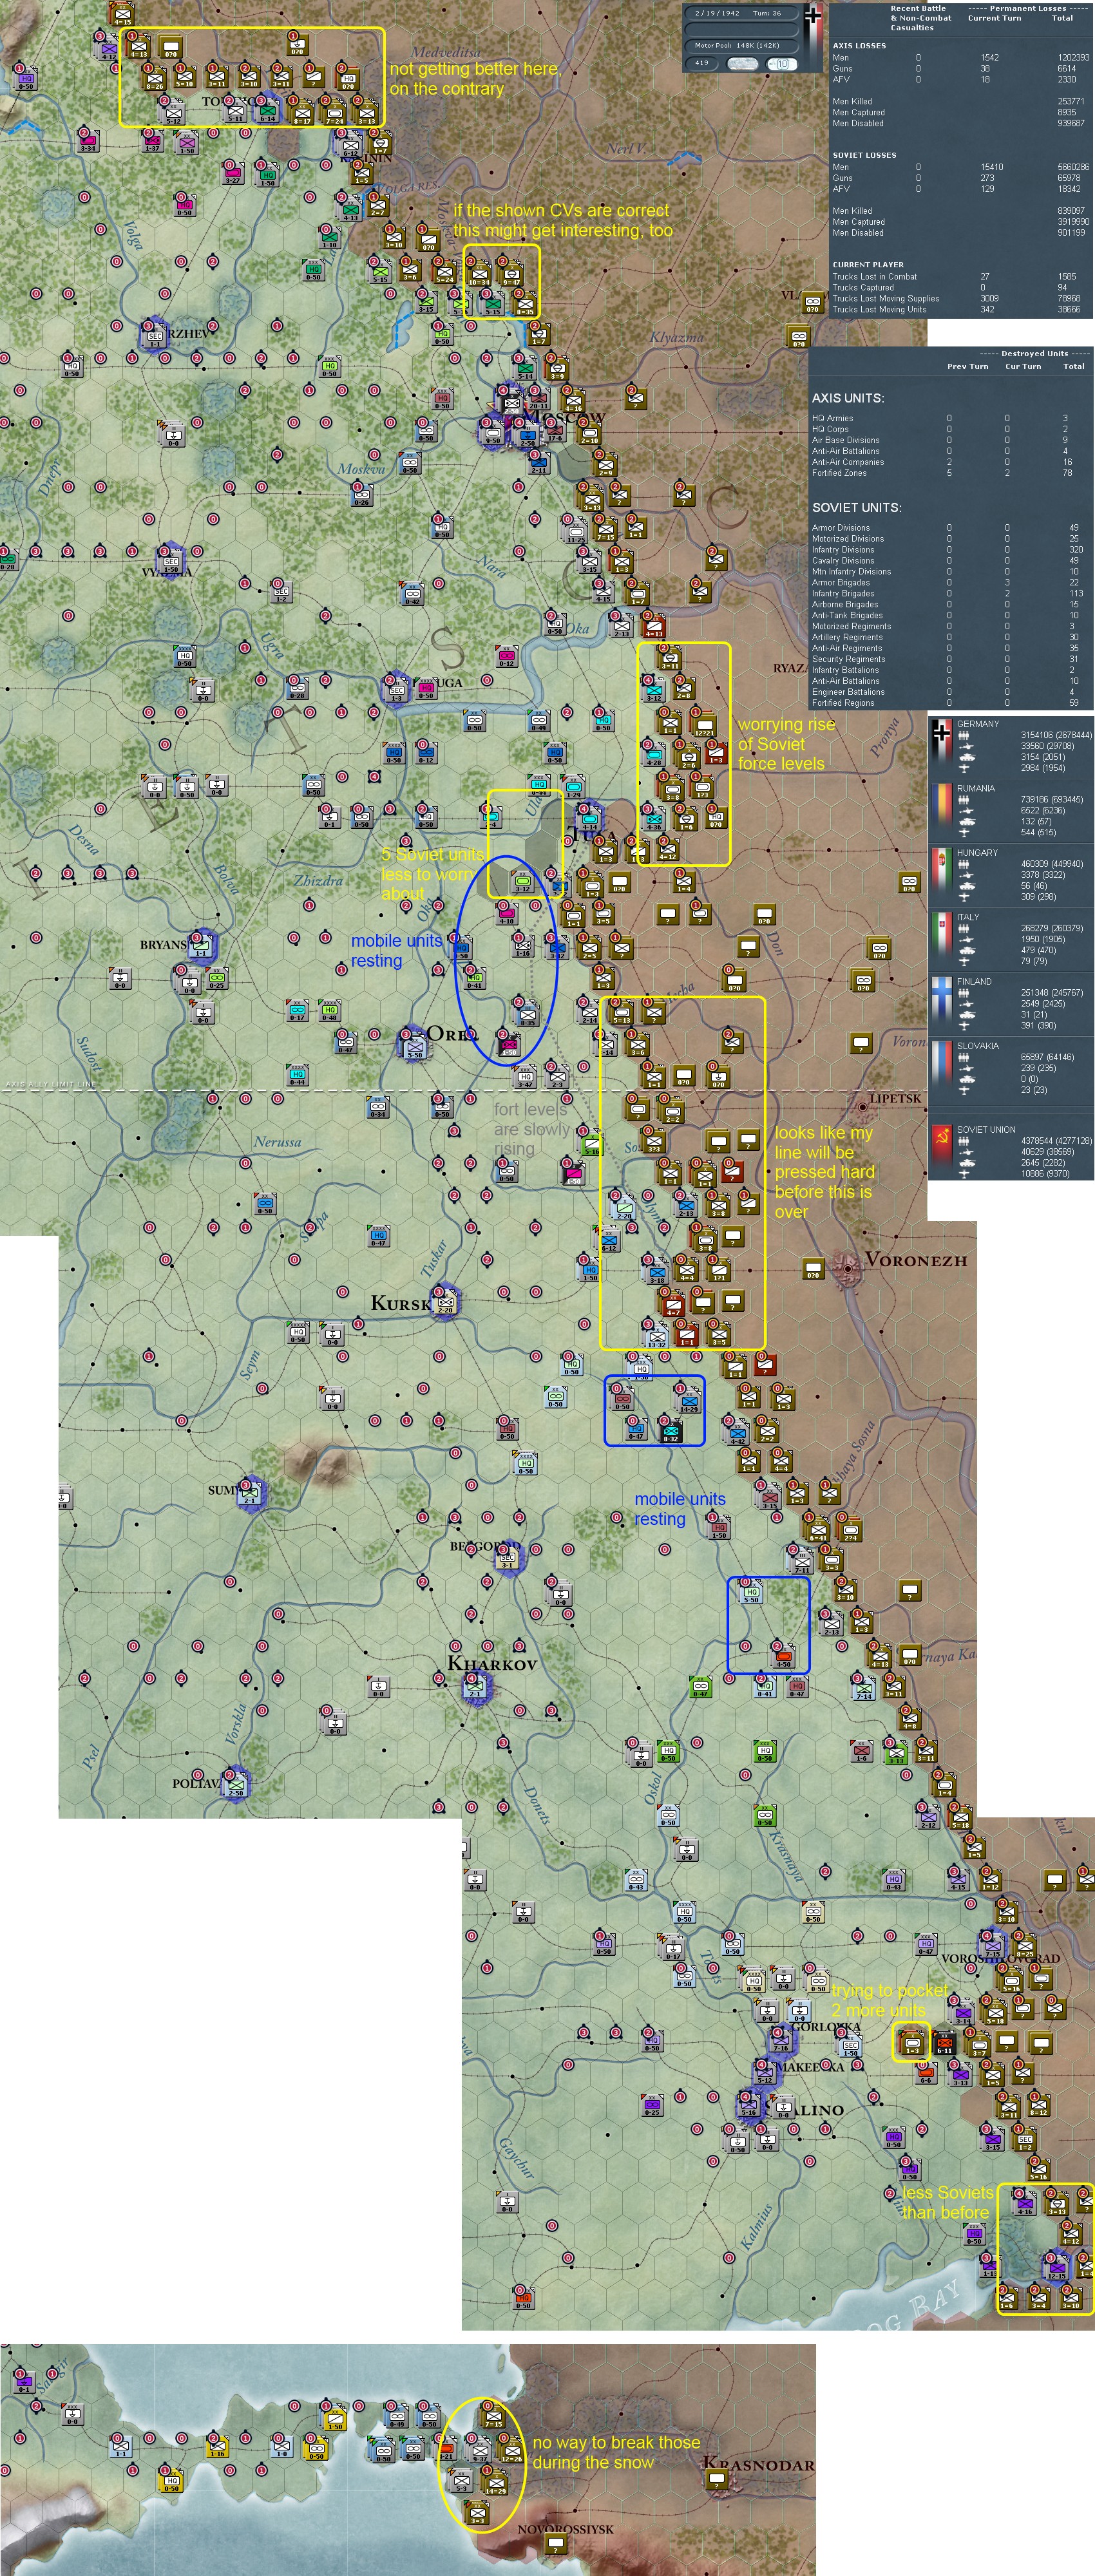Click the men icon under RUMANIA
1095x2576 pixels.
pos(965,800)
